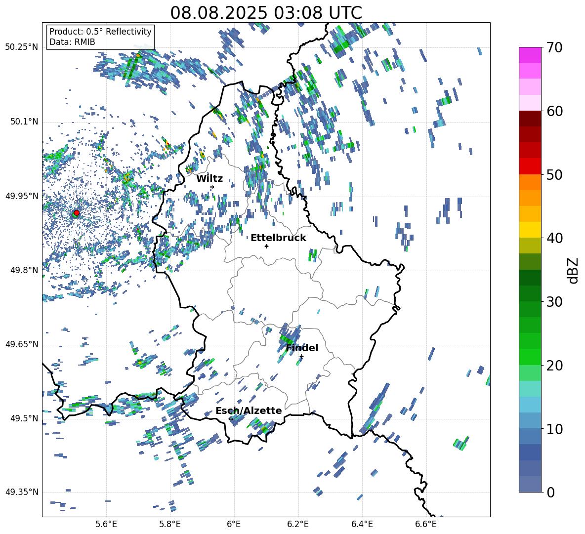The width and height of the screenshot is (585, 534).
Task: Pick the magenta top colorbar swatch
Action: click(x=530, y=55)
